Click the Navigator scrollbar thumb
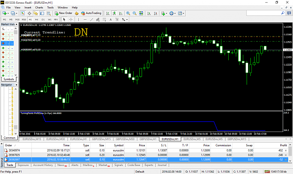The height and width of the screenshot is (174, 293). coord(15,127)
